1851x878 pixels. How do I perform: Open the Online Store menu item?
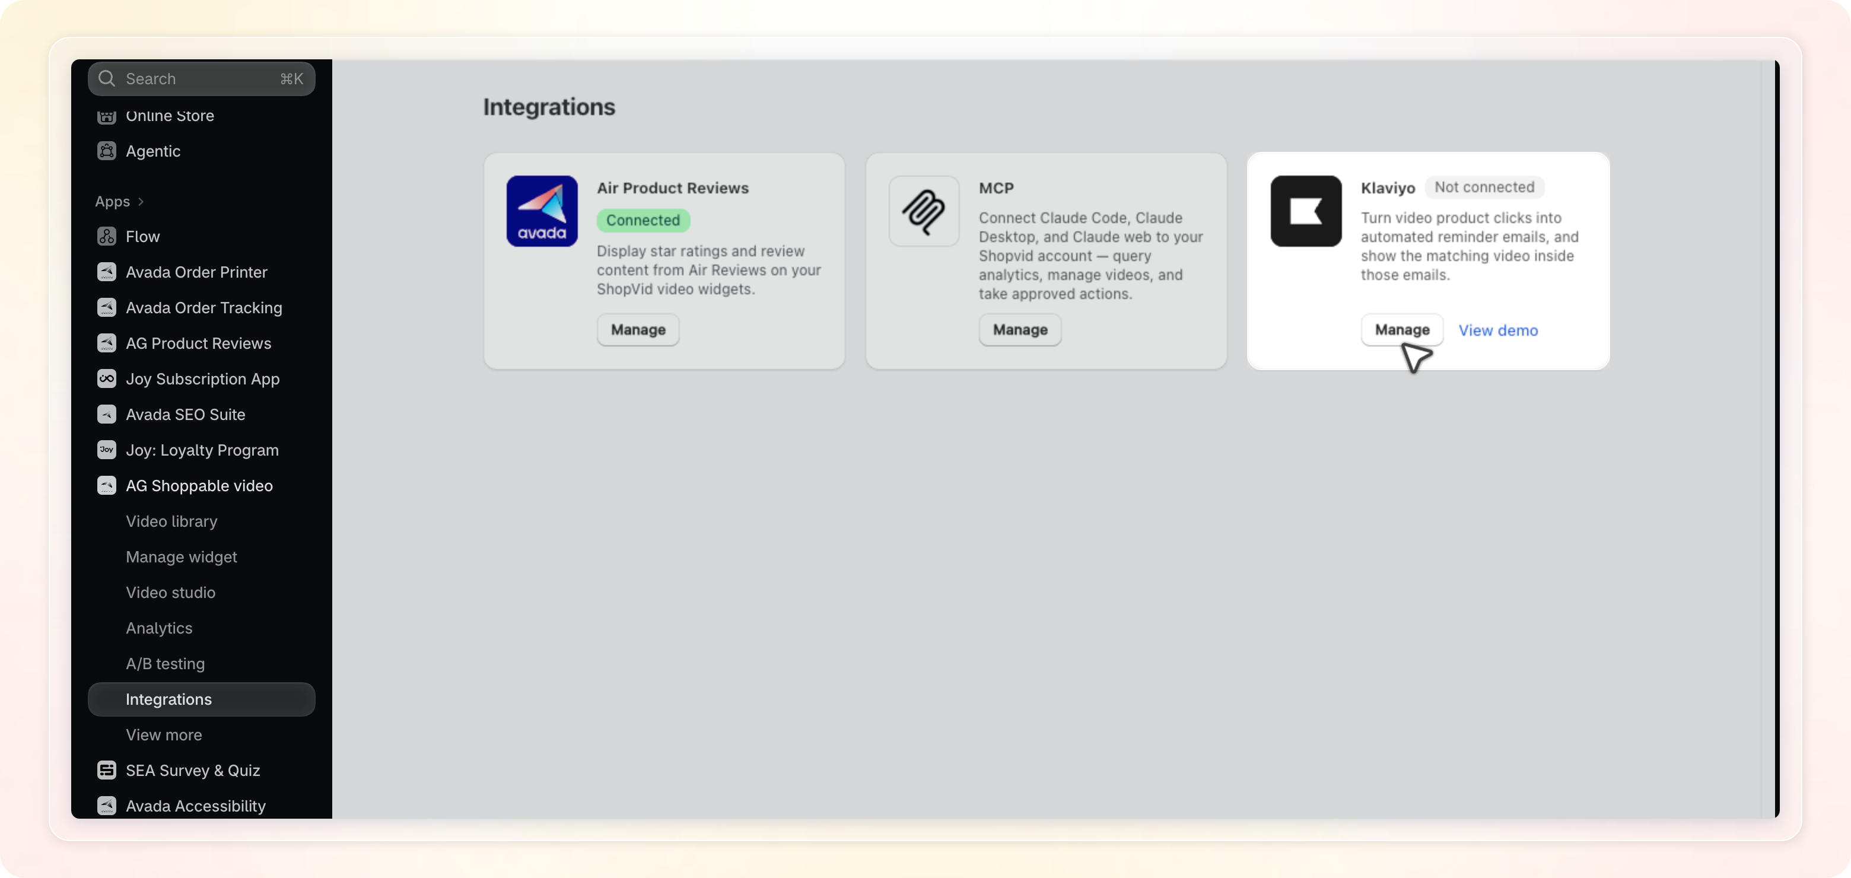170,115
